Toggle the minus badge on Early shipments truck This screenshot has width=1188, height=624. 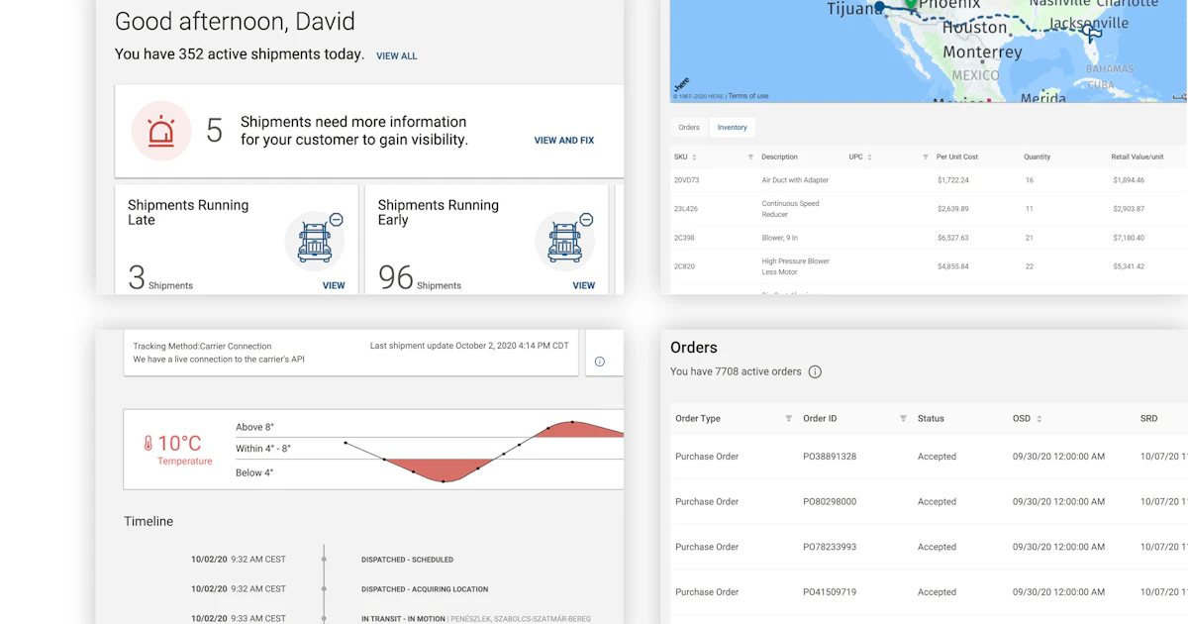[587, 219]
